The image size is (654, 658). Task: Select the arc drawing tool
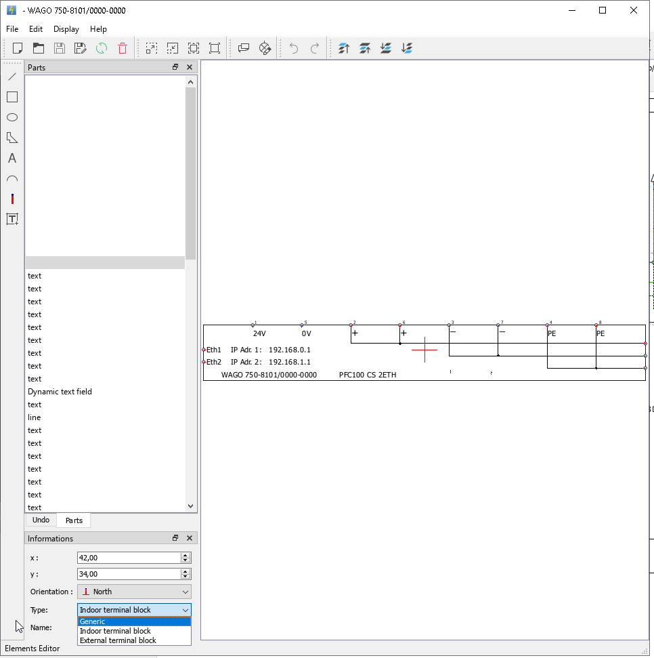click(x=12, y=179)
